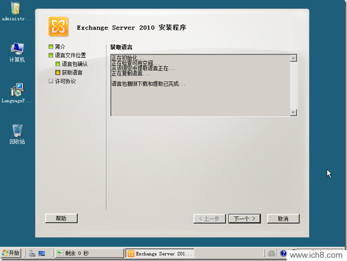This screenshot has width=347, height=261.
Task: Click the blue help tray icon
Action: click(x=283, y=253)
